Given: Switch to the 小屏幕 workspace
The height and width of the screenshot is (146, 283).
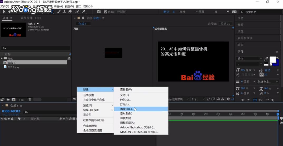Looking at the screenshot, I should tap(200, 12).
